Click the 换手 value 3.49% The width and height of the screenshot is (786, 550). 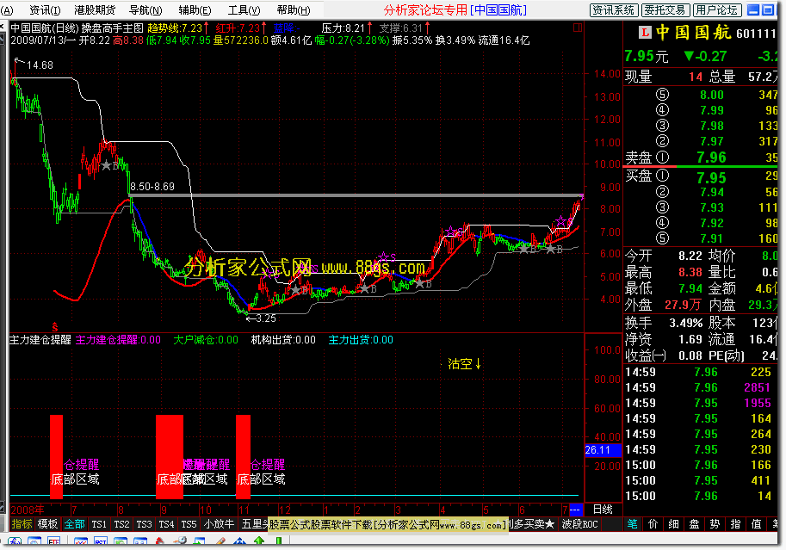pyautogui.click(x=686, y=323)
